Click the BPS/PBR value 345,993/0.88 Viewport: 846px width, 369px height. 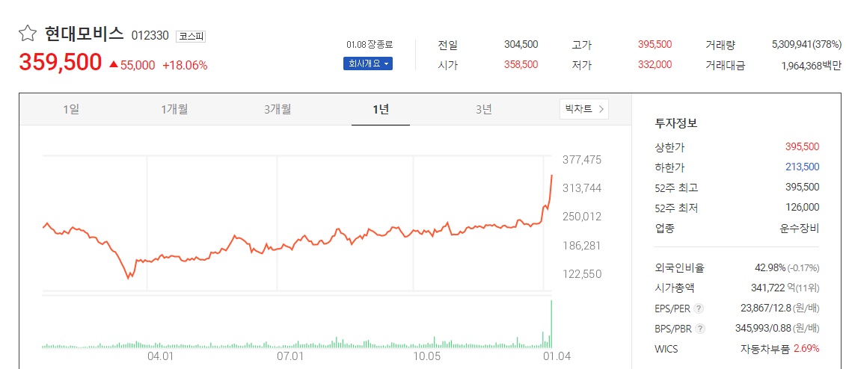(x=761, y=328)
